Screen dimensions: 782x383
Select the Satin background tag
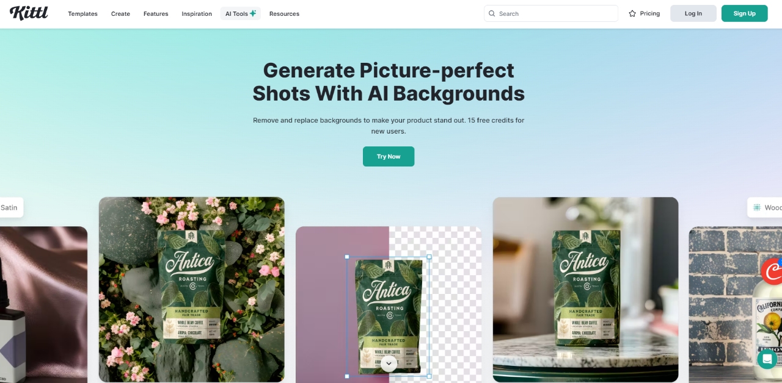coord(11,207)
